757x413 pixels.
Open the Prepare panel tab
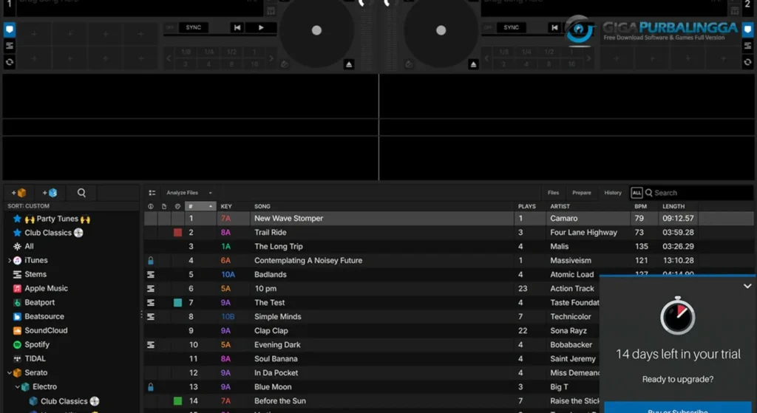click(x=581, y=193)
